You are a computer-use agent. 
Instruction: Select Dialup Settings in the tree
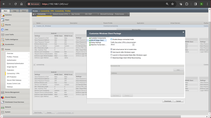click(x=96, y=43)
